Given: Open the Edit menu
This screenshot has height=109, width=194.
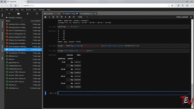Looking at the screenshot, I should point(12,10).
